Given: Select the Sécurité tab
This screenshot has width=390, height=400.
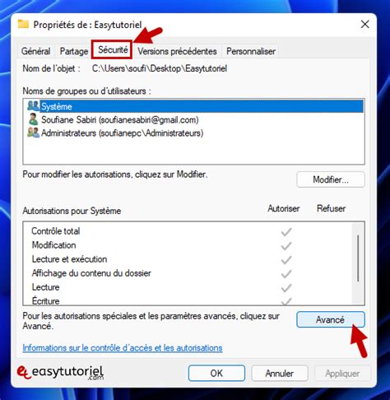Looking at the screenshot, I should pyautogui.click(x=113, y=49).
